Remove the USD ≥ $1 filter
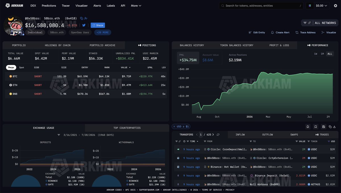 [174, 126]
